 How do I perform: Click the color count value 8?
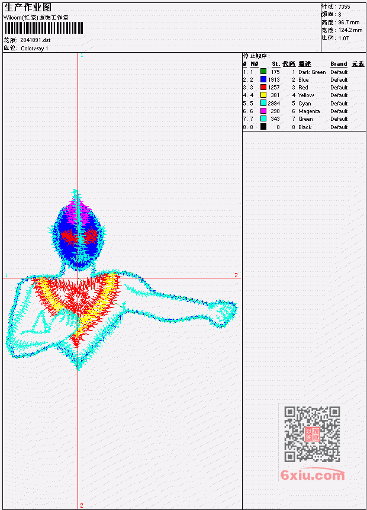(x=340, y=14)
